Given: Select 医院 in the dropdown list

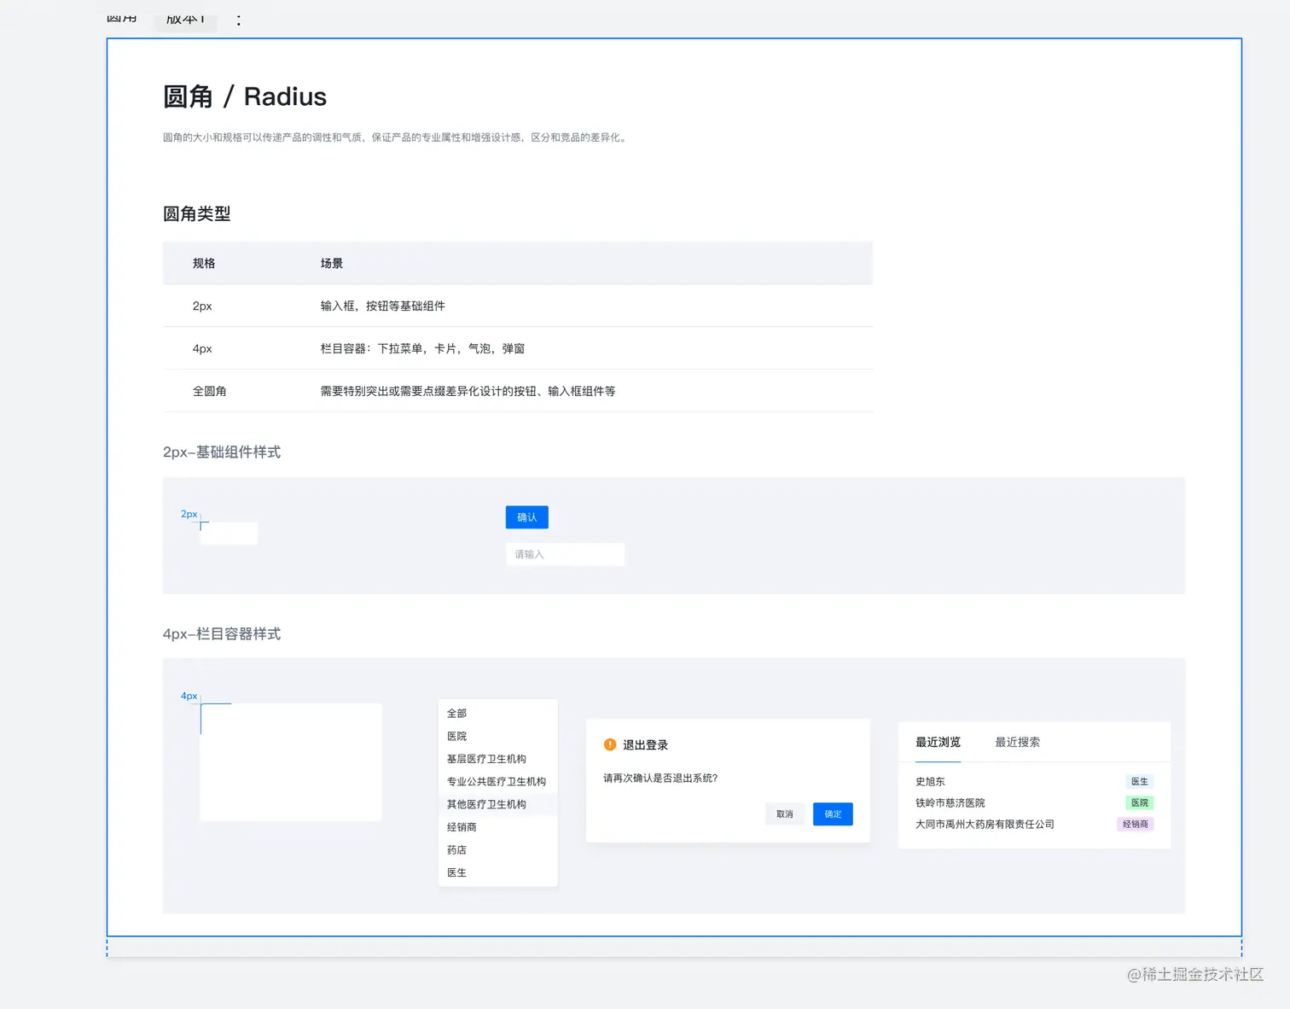Looking at the screenshot, I should click(497, 736).
